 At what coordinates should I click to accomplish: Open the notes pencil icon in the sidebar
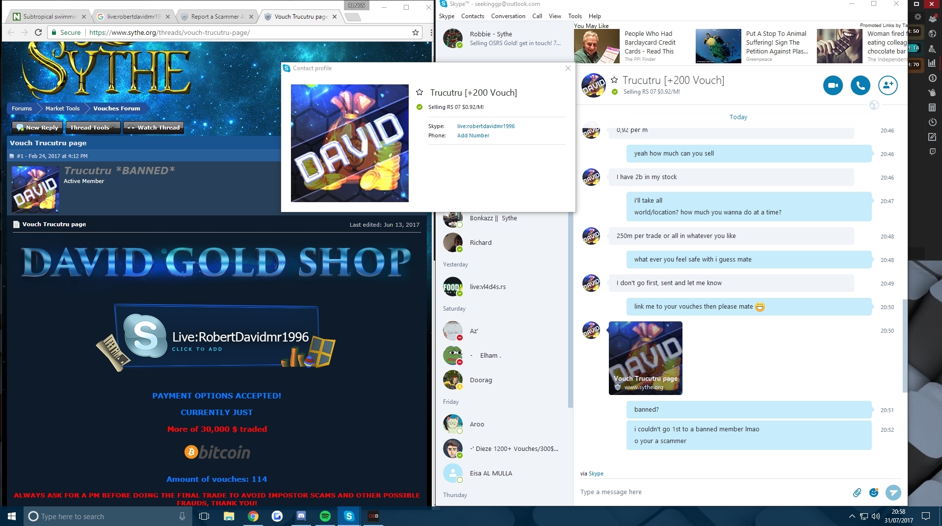coord(932,137)
